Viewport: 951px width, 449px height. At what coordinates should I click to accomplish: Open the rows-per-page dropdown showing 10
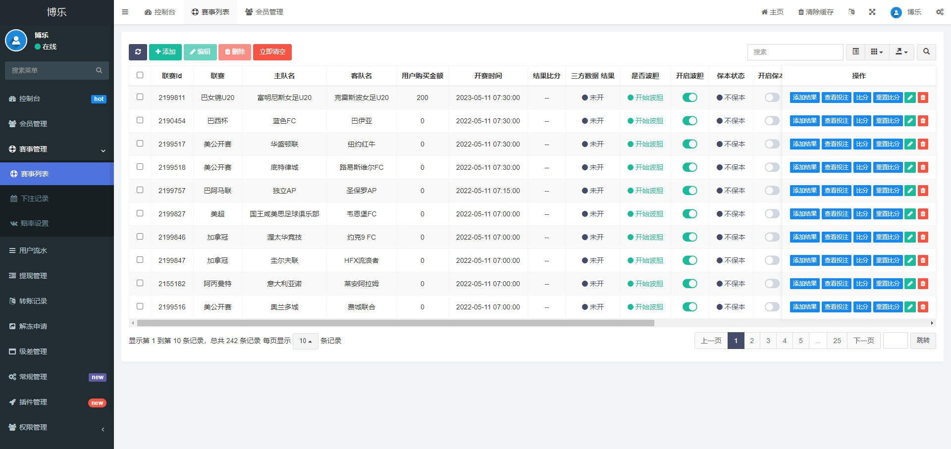click(305, 341)
